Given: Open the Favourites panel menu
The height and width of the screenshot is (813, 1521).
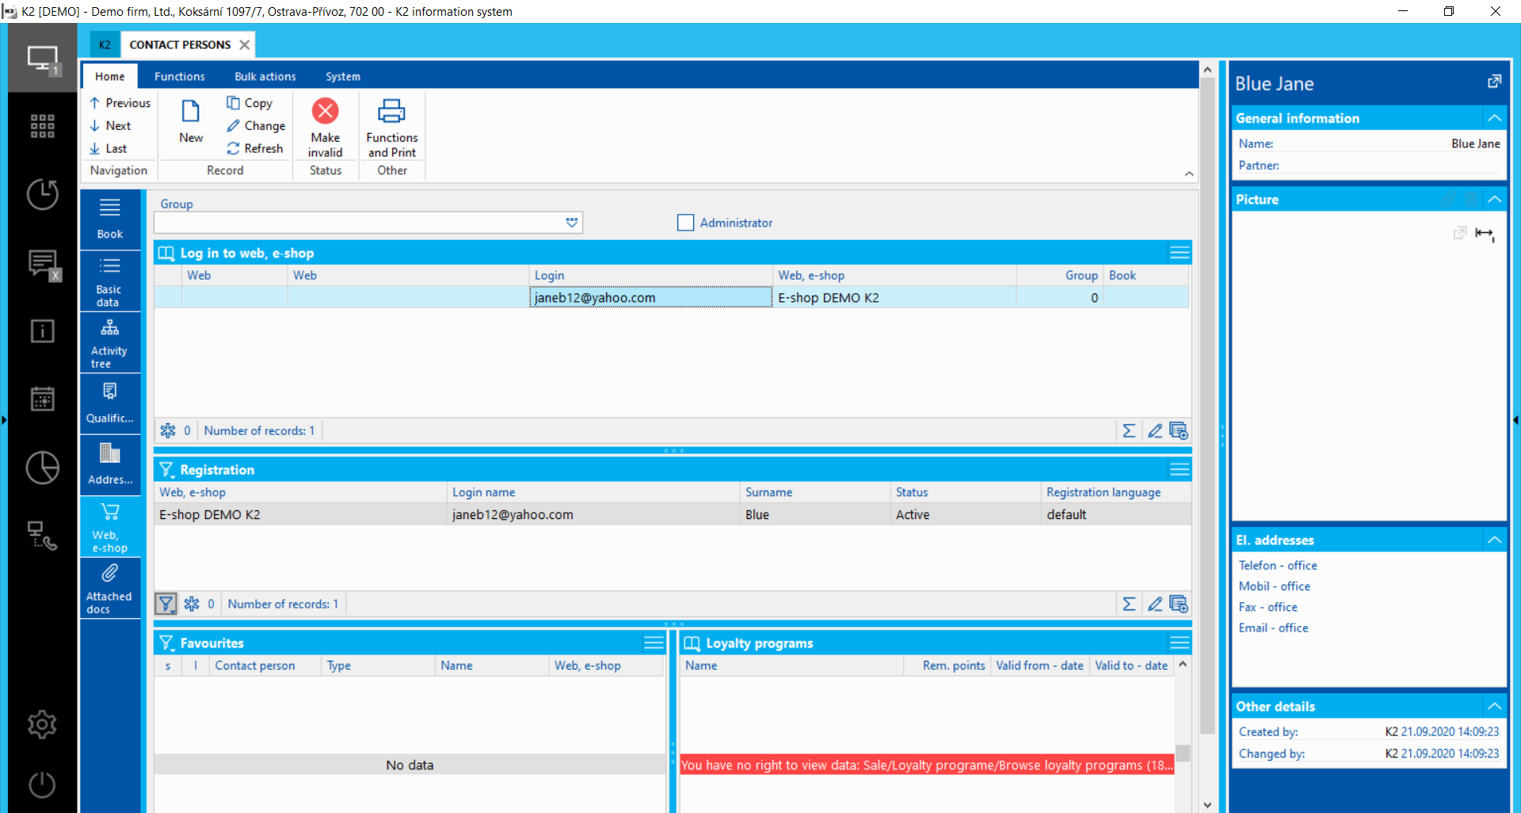Looking at the screenshot, I should [654, 643].
